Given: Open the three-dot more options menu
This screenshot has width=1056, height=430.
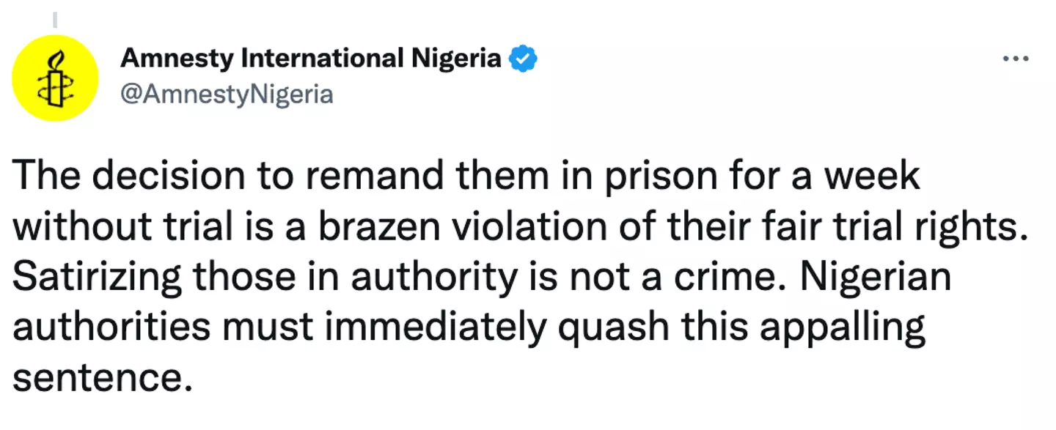Looking at the screenshot, I should tap(1016, 59).
